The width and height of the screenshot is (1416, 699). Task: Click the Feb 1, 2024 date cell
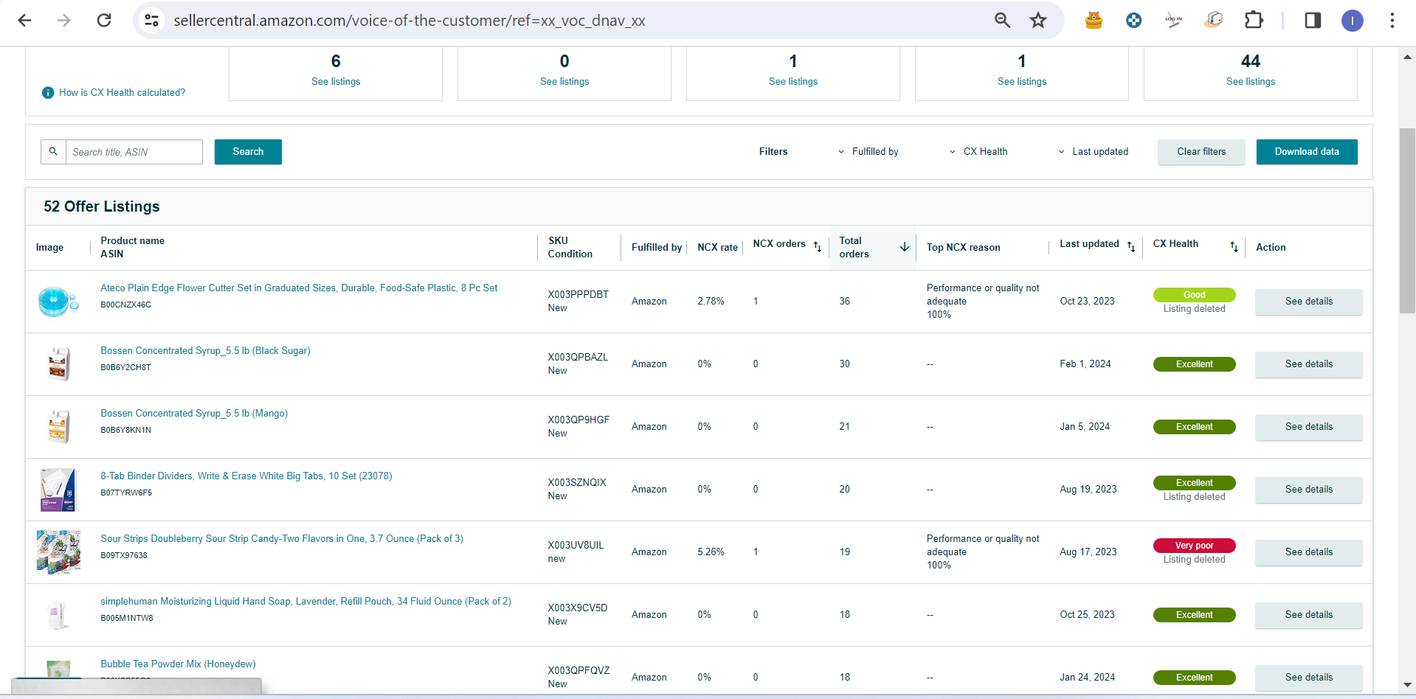1085,364
